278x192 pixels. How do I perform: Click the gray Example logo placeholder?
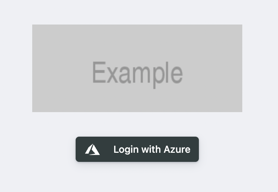(137, 68)
